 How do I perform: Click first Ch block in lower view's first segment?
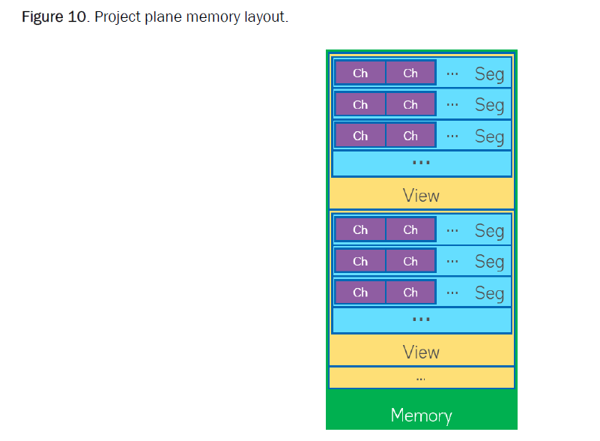tap(360, 230)
